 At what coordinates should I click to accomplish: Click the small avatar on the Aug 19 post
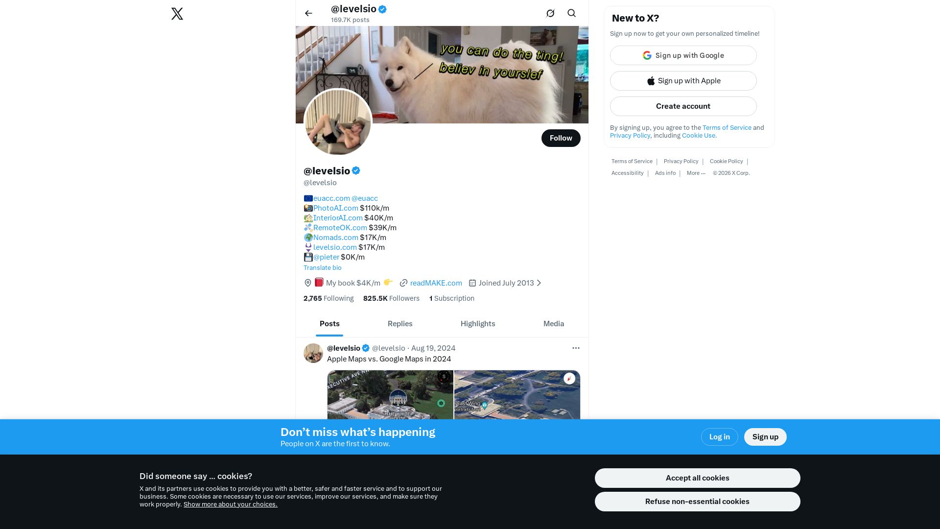tap(313, 353)
